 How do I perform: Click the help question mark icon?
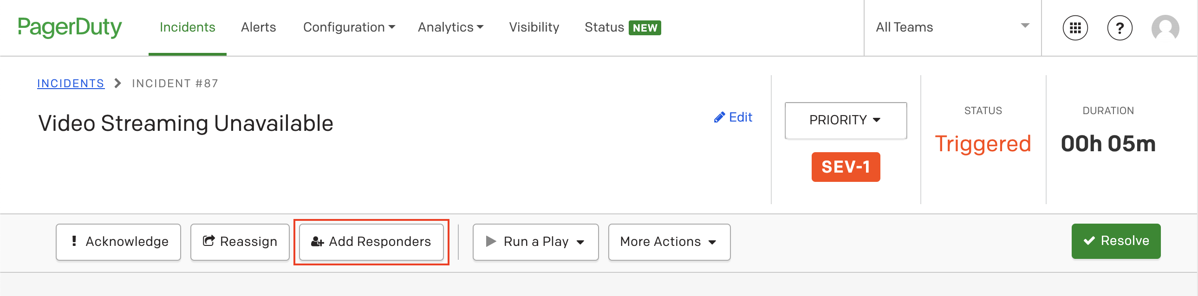[1120, 28]
